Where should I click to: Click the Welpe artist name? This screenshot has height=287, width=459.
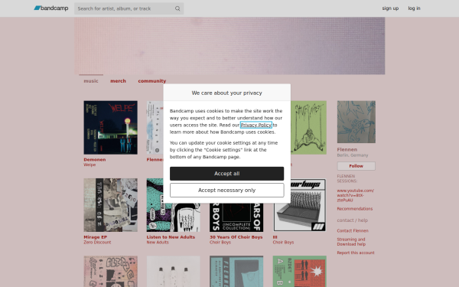[90, 165]
